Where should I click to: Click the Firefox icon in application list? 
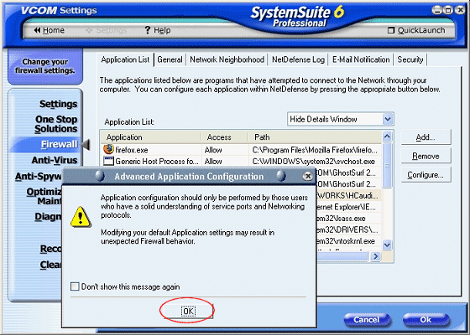108,149
